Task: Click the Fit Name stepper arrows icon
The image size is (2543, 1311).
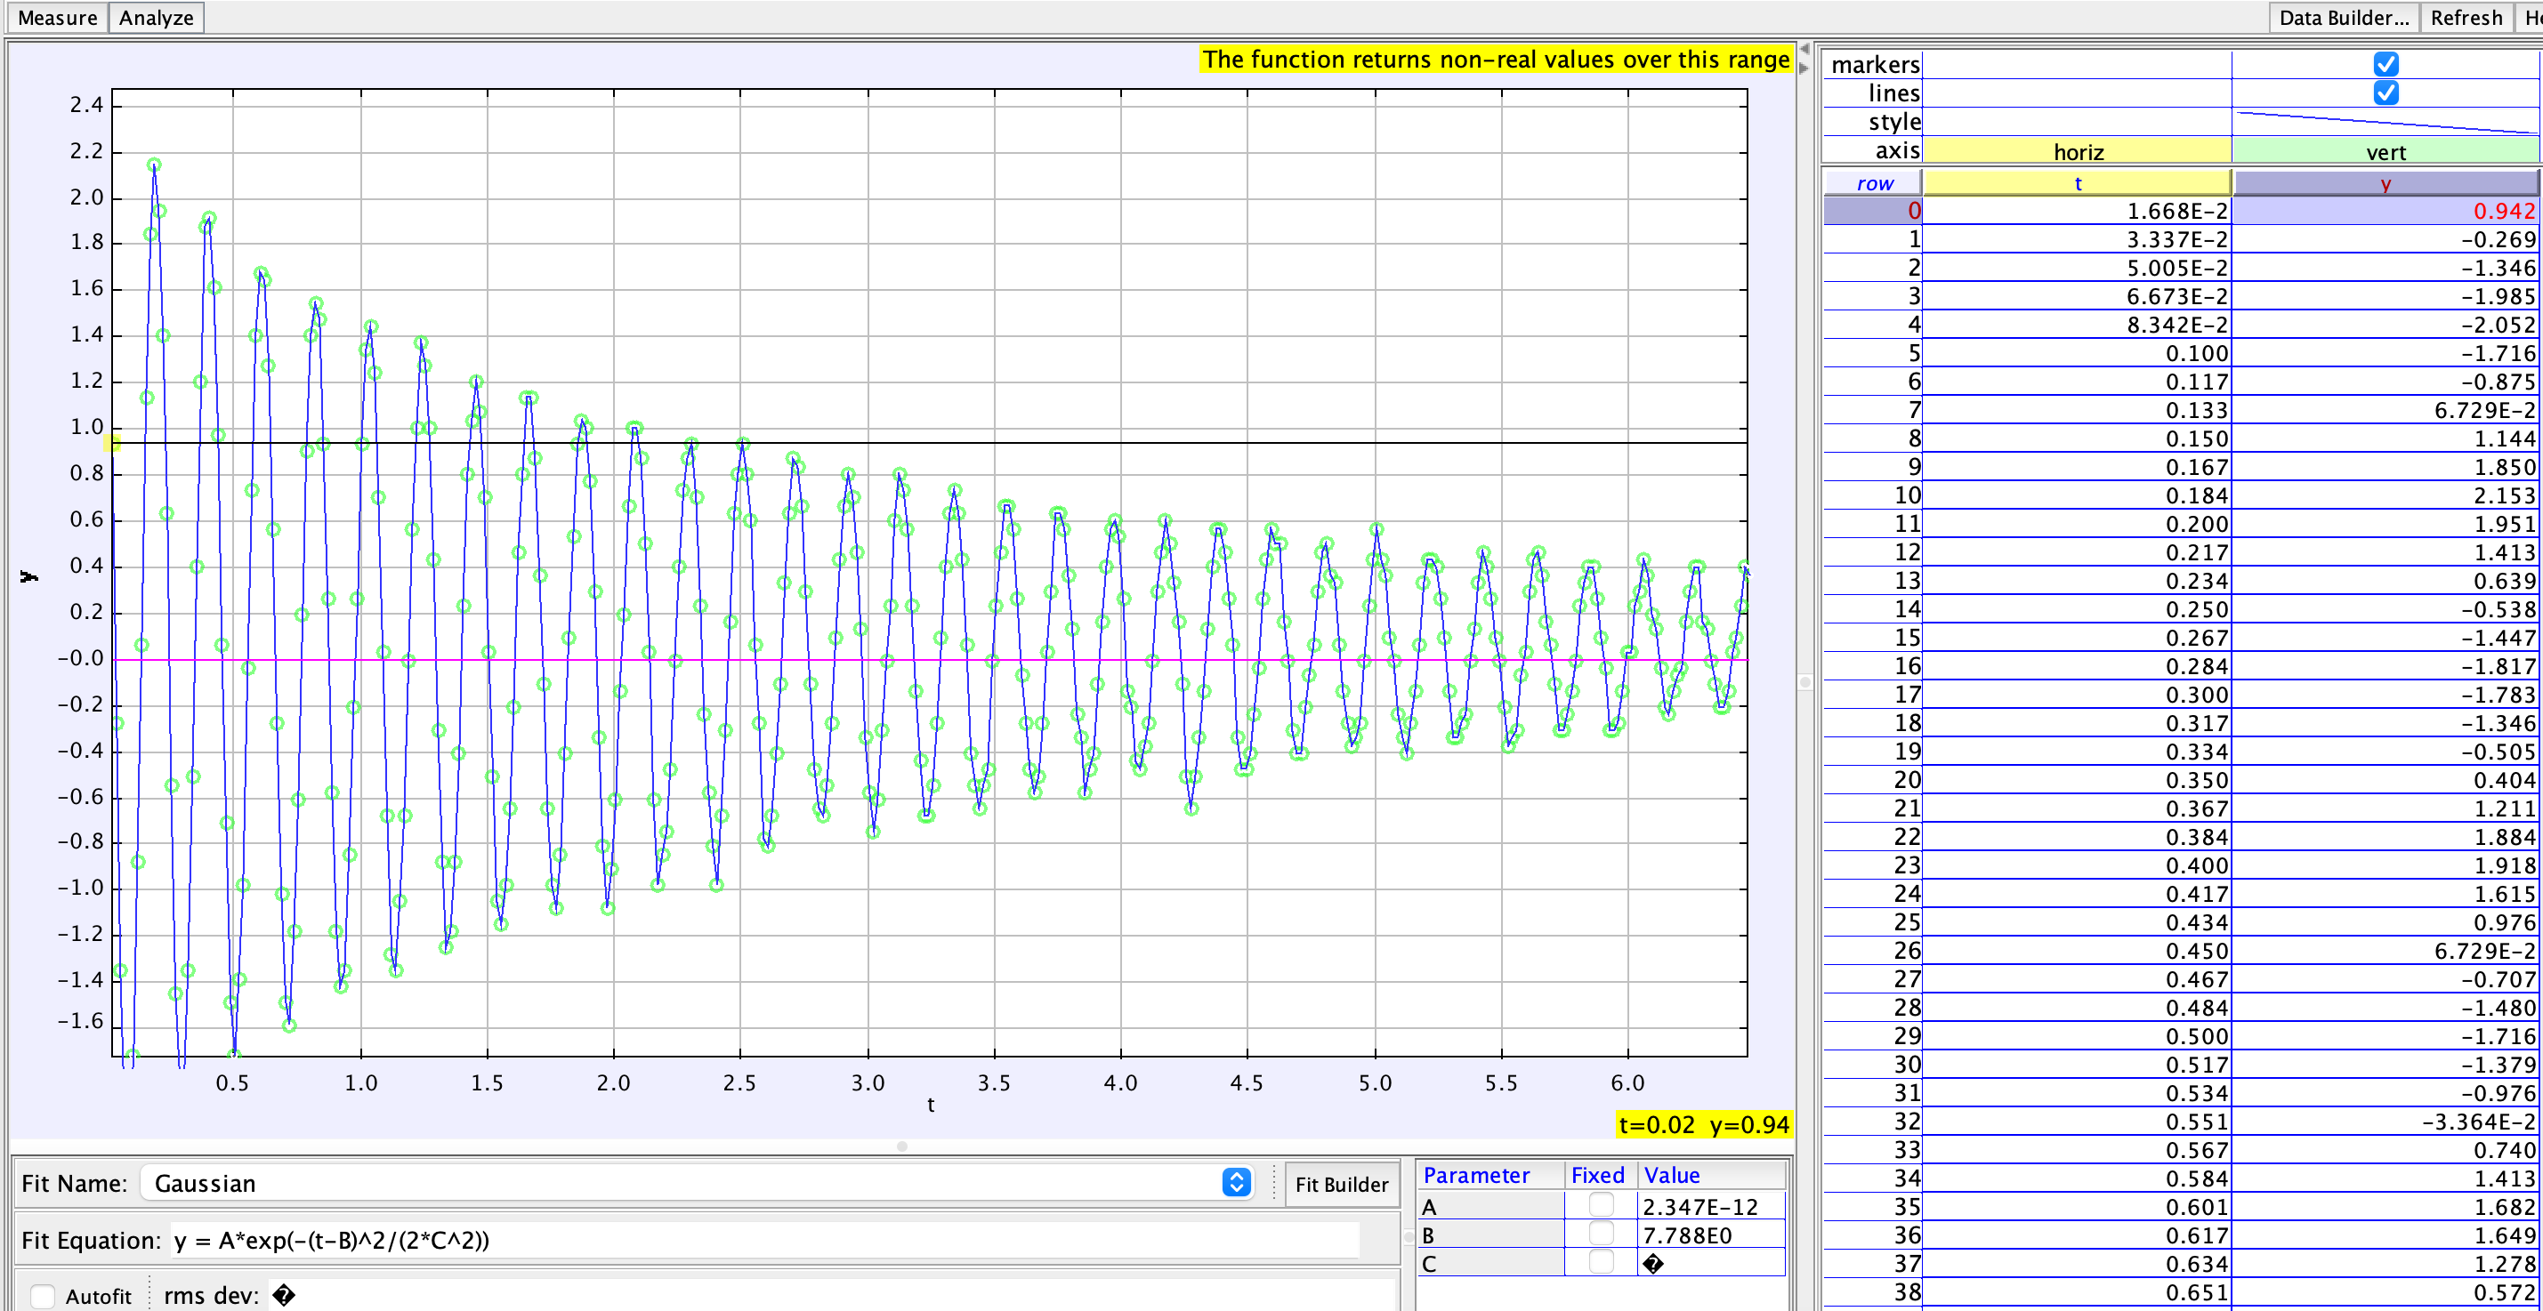Action: pyautogui.click(x=1236, y=1182)
